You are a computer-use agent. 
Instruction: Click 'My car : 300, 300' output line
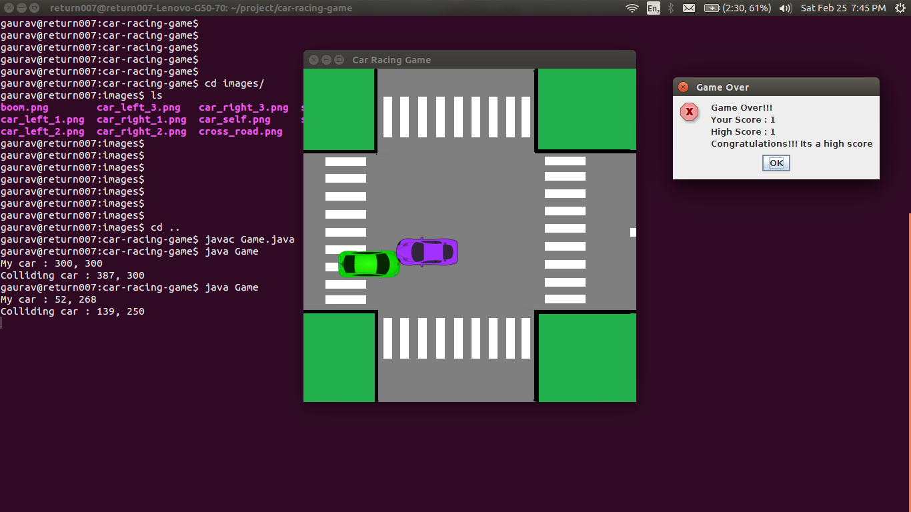coord(51,263)
